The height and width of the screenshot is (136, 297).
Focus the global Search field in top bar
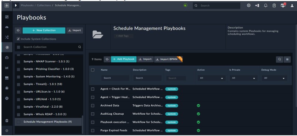tap(217, 6)
